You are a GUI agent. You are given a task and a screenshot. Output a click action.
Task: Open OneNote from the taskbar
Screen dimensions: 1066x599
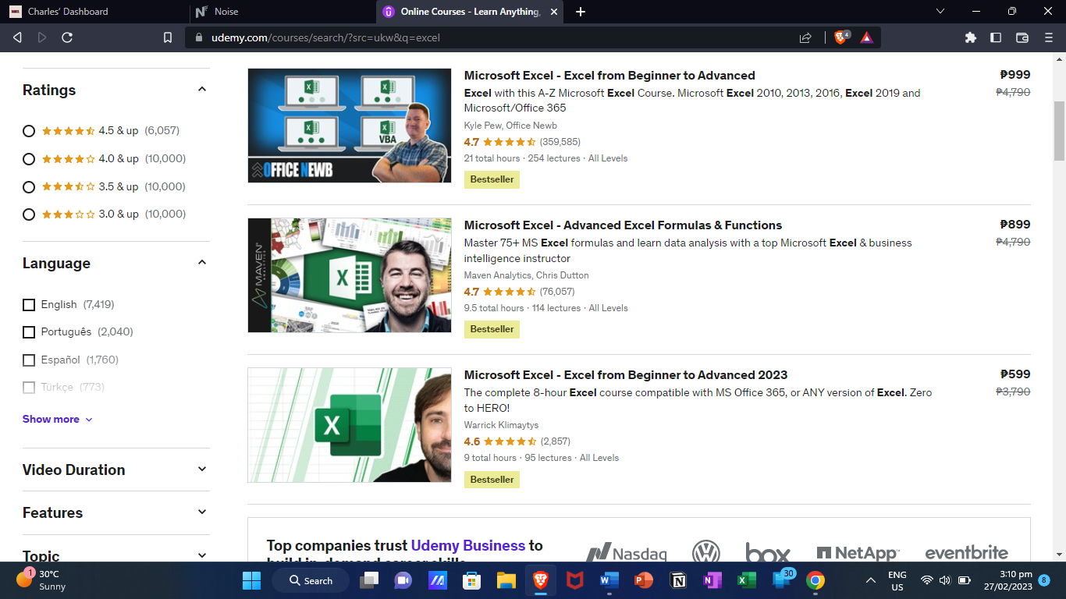click(x=712, y=580)
